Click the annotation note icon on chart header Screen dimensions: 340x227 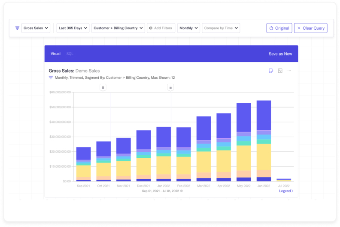(271, 71)
